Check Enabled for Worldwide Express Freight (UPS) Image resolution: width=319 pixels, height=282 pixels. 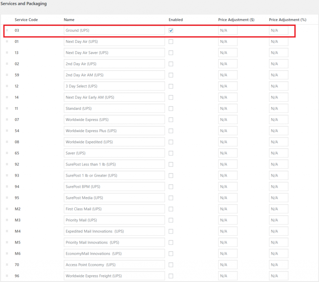171,276
